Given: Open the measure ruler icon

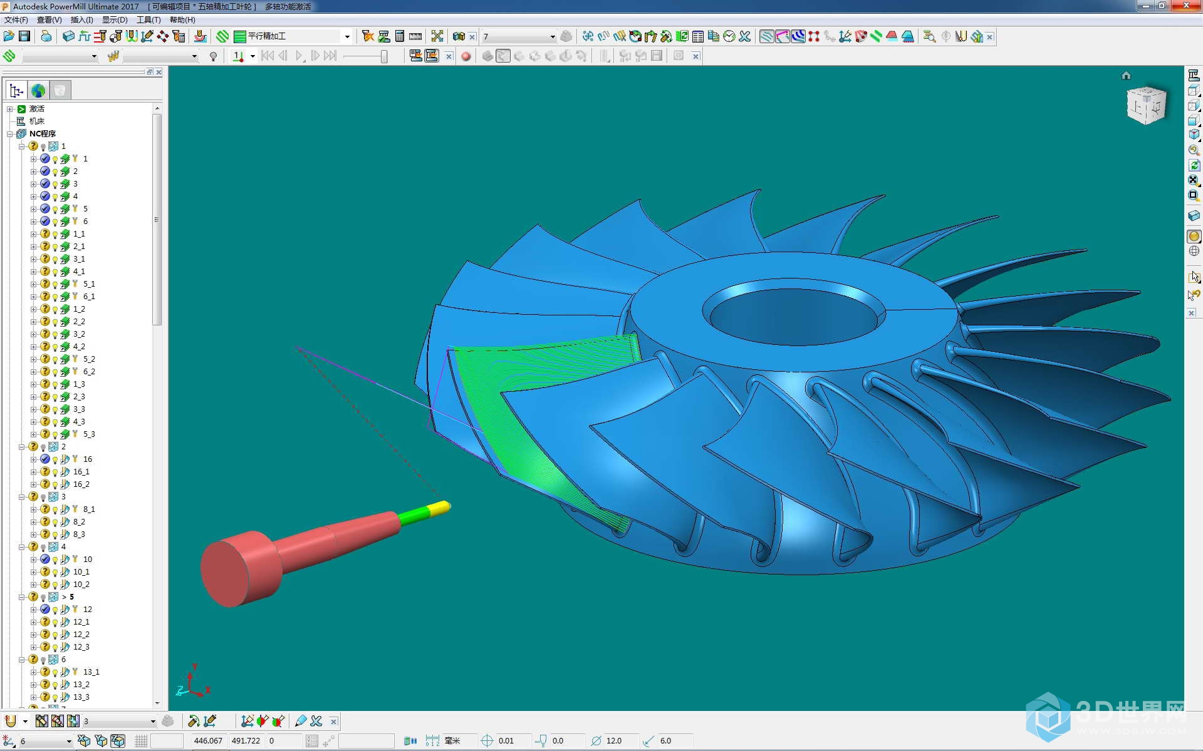Looking at the screenshot, I should [x=415, y=36].
